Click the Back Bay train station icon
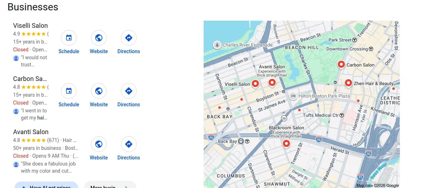Viewport: 428px width, 188px height. [241, 141]
